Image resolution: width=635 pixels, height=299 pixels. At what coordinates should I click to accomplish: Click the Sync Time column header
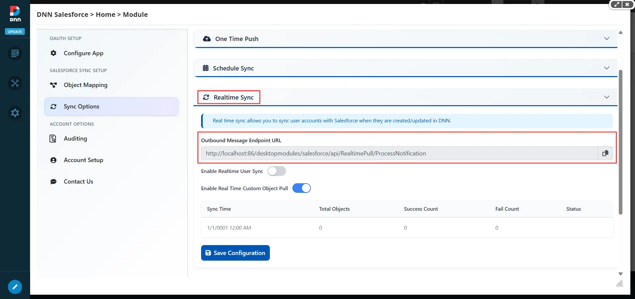(219, 209)
